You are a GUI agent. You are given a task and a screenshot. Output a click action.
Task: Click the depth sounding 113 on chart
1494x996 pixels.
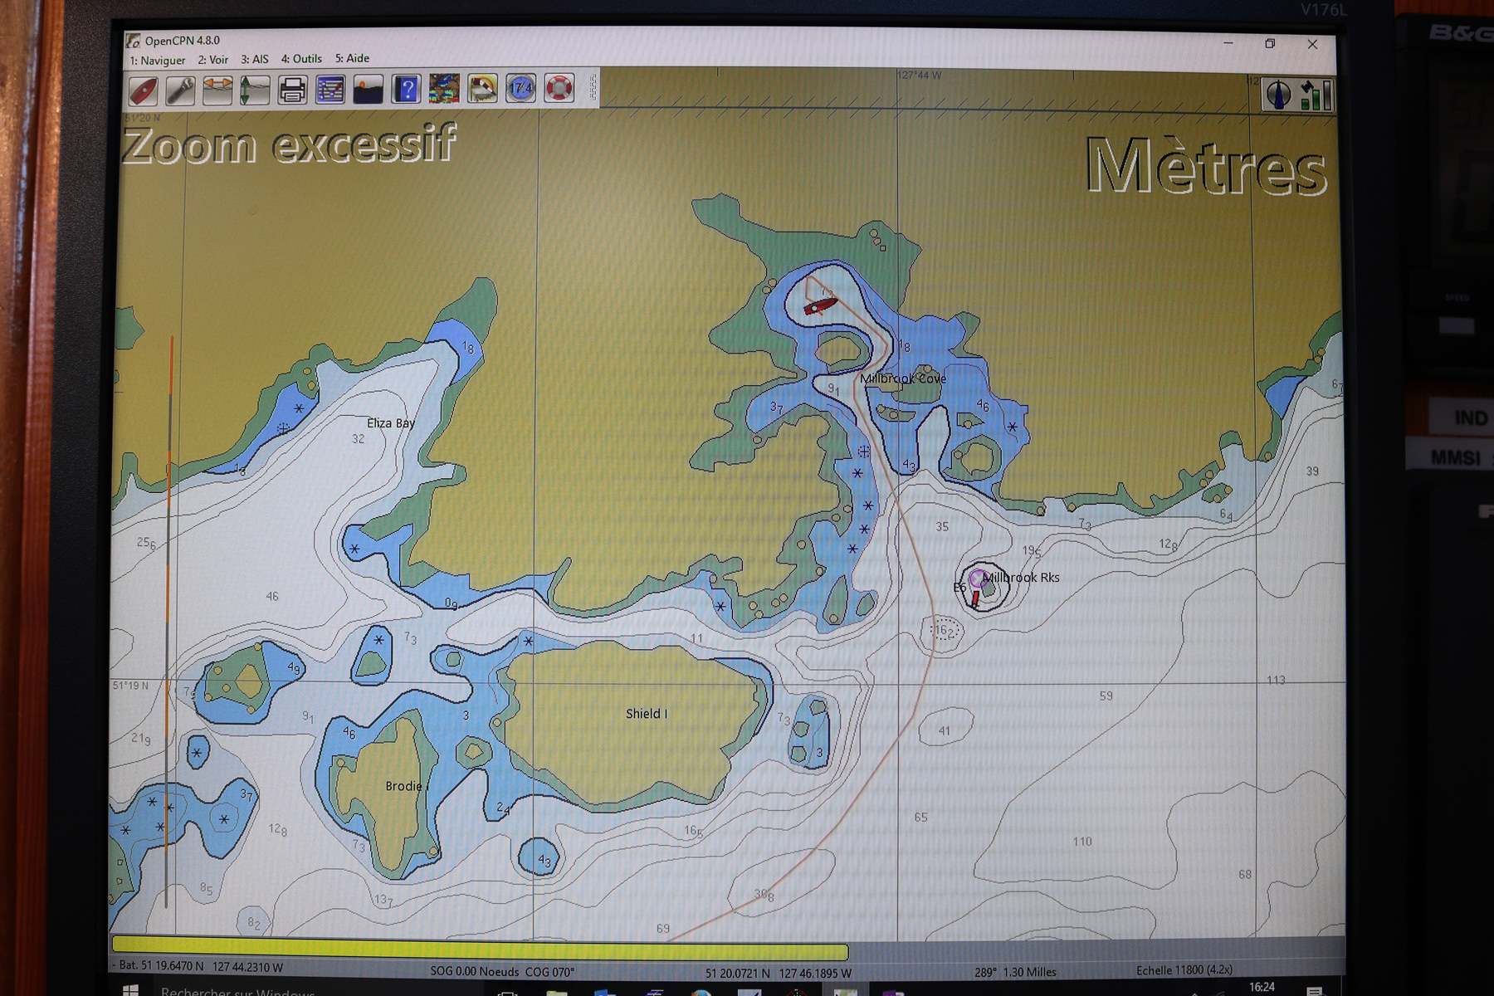point(1276,681)
